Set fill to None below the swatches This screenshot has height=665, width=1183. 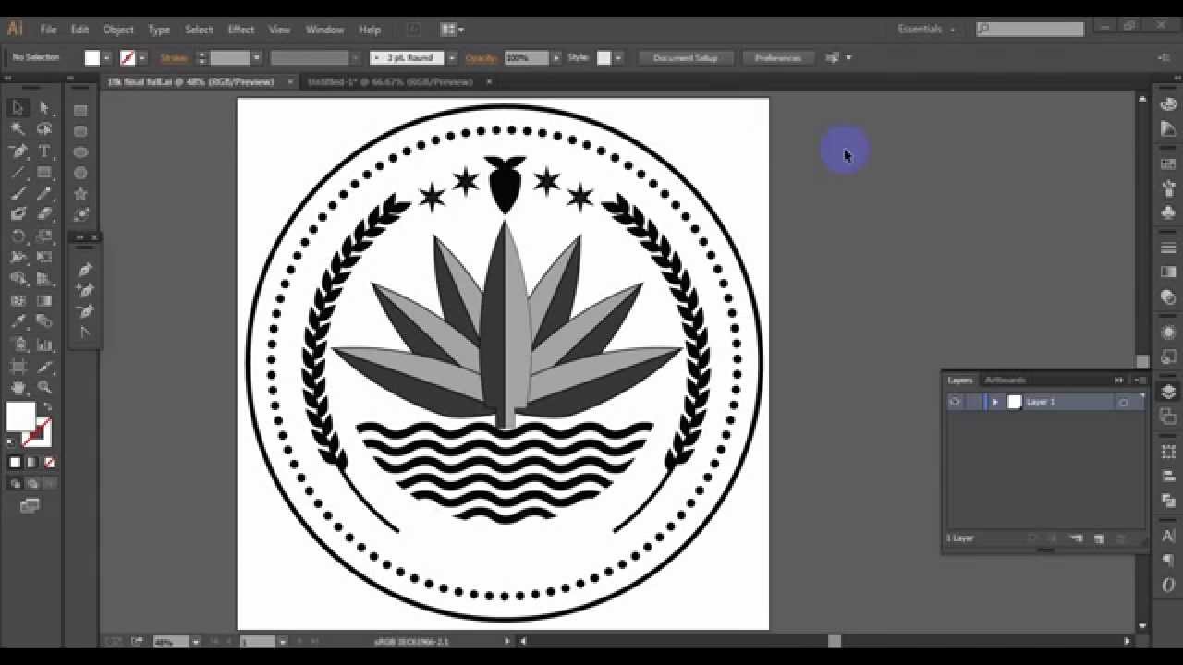[x=49, y=462]
